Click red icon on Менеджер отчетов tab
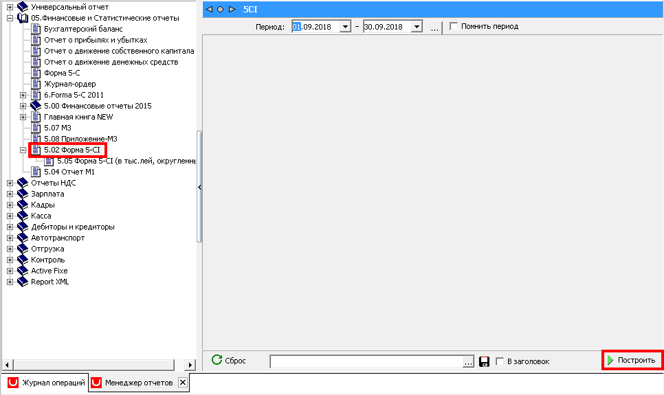 click(x=96, y=383)
